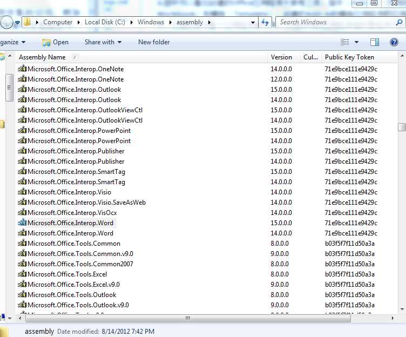Viewport: 406px width, 337px height.
Task: Click the navigation pane scrollbar thumb
Action: pyautogui.click(x=9, y=87)
